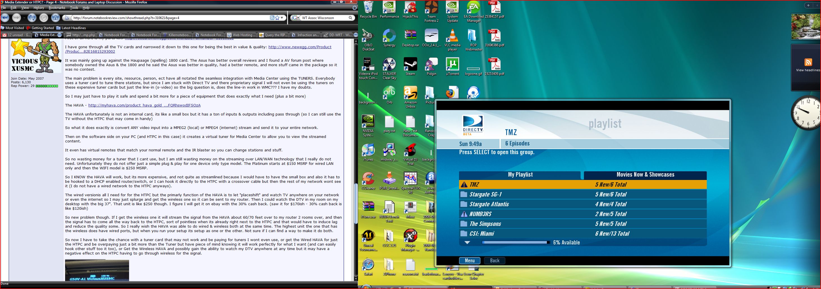This screenshot has height=289, width=821.
Task: Select the EA Download Manager icon
Action: 473,12
